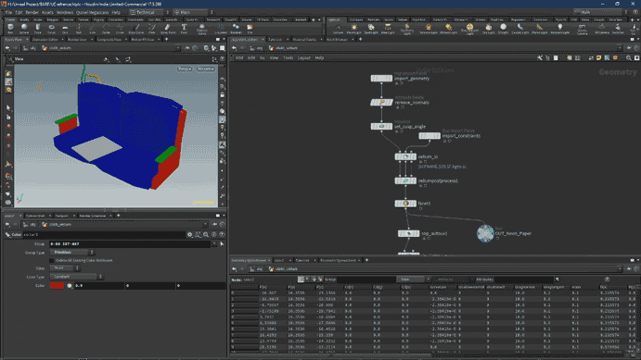Add an Ambient Light from the shelf
Image resolution: width=641 pixels, height=360 pixels.
coord(559,28)
